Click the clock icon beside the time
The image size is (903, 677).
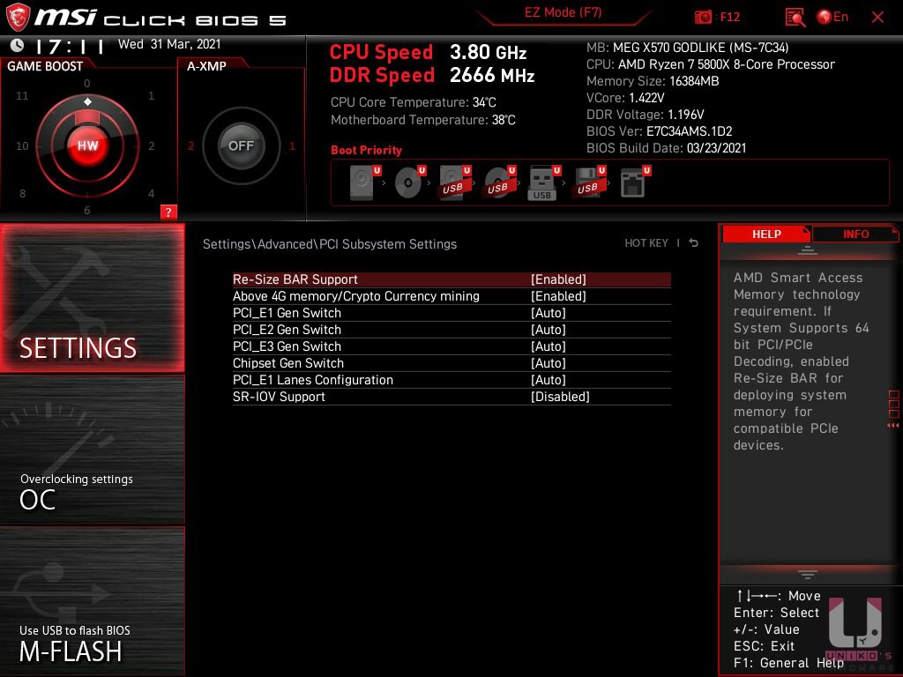(x=18, y=45)
